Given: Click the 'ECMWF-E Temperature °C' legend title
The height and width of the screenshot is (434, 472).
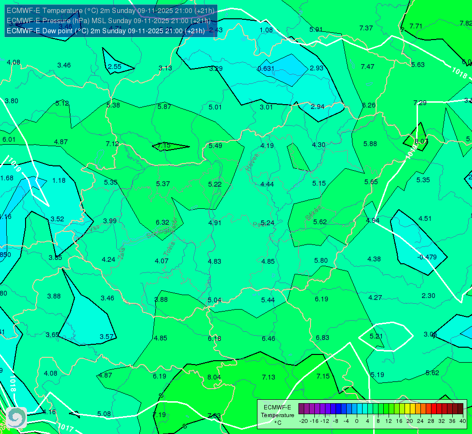Looking at the screenshot, I should click(277, 415).
